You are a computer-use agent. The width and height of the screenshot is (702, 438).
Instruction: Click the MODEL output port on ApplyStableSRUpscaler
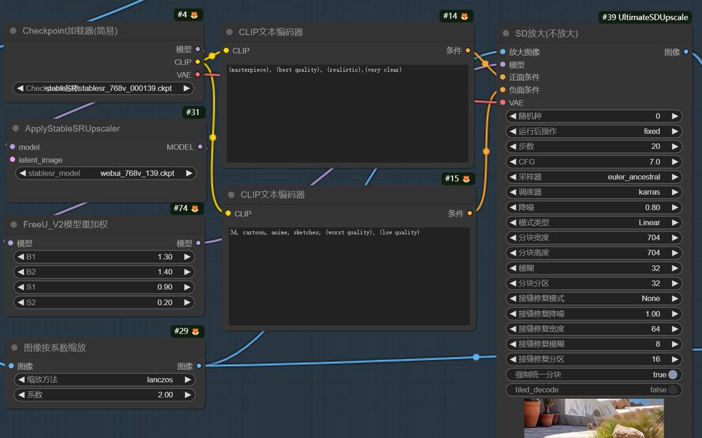[x=200, y=147]
